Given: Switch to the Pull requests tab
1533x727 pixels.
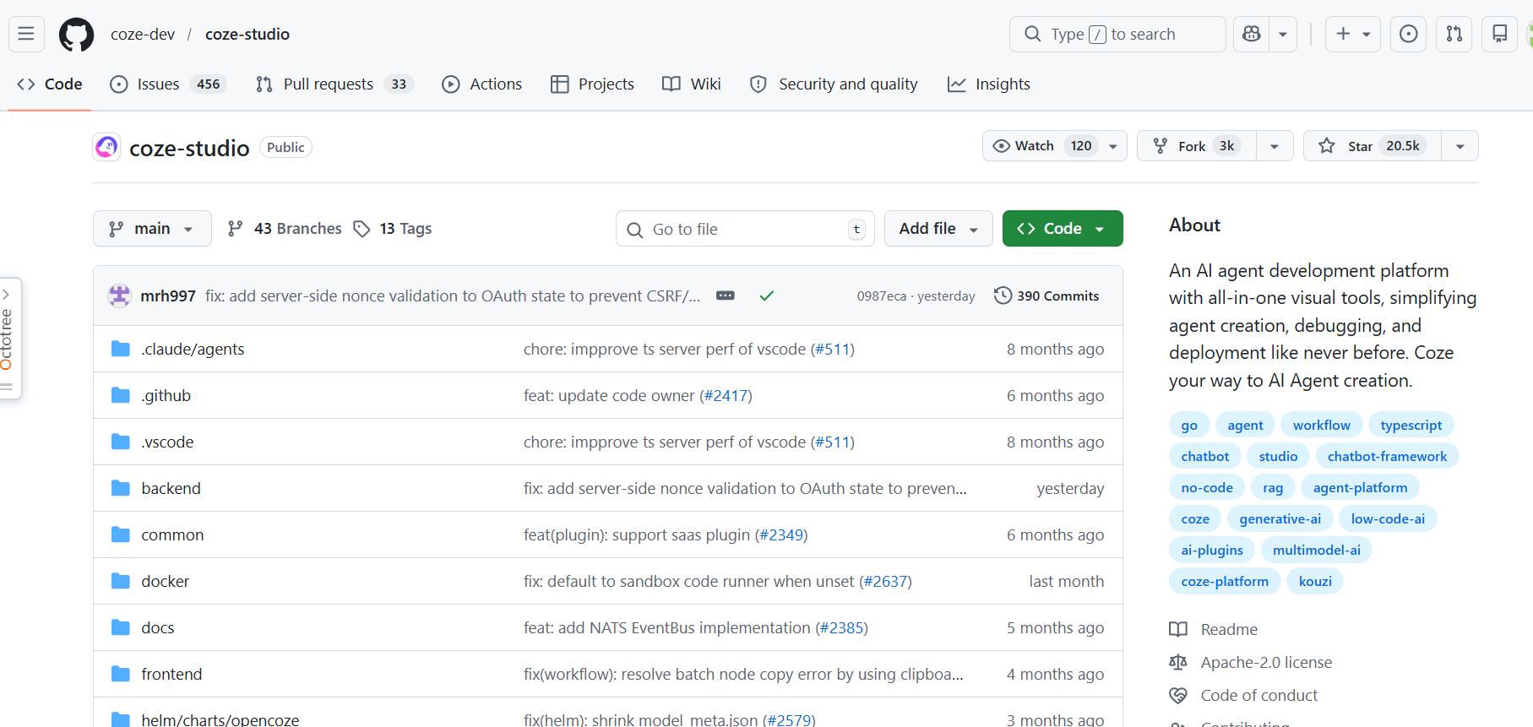Looking at the screenshot, I should [x=334, y=84].
